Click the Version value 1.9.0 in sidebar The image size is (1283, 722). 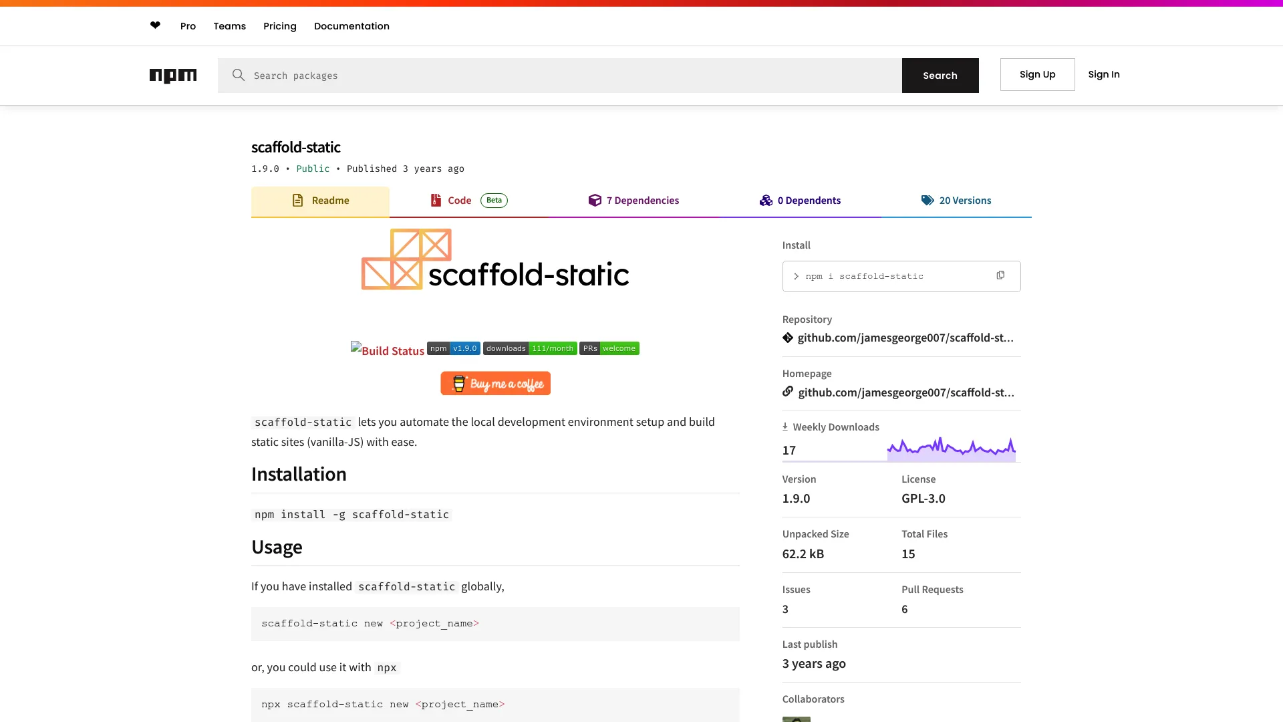point(796,498)
